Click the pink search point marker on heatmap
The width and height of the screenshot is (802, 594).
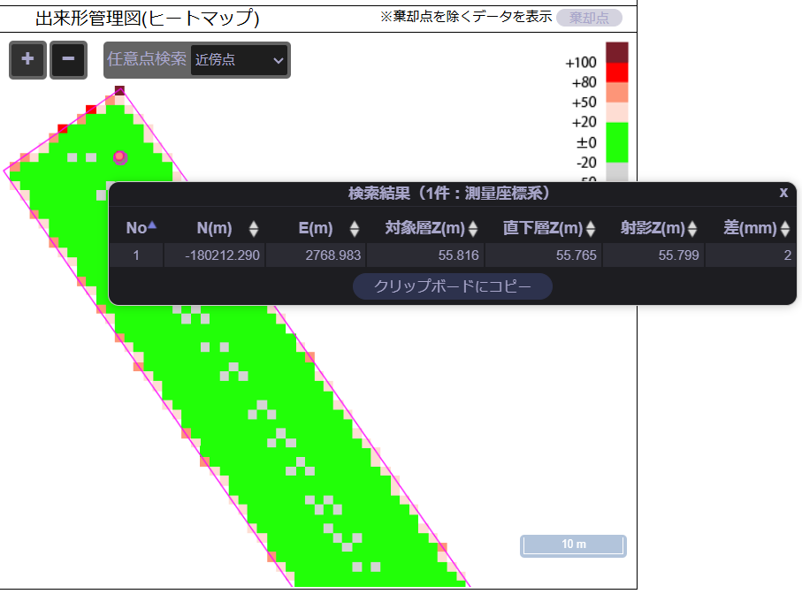(120, 157)
